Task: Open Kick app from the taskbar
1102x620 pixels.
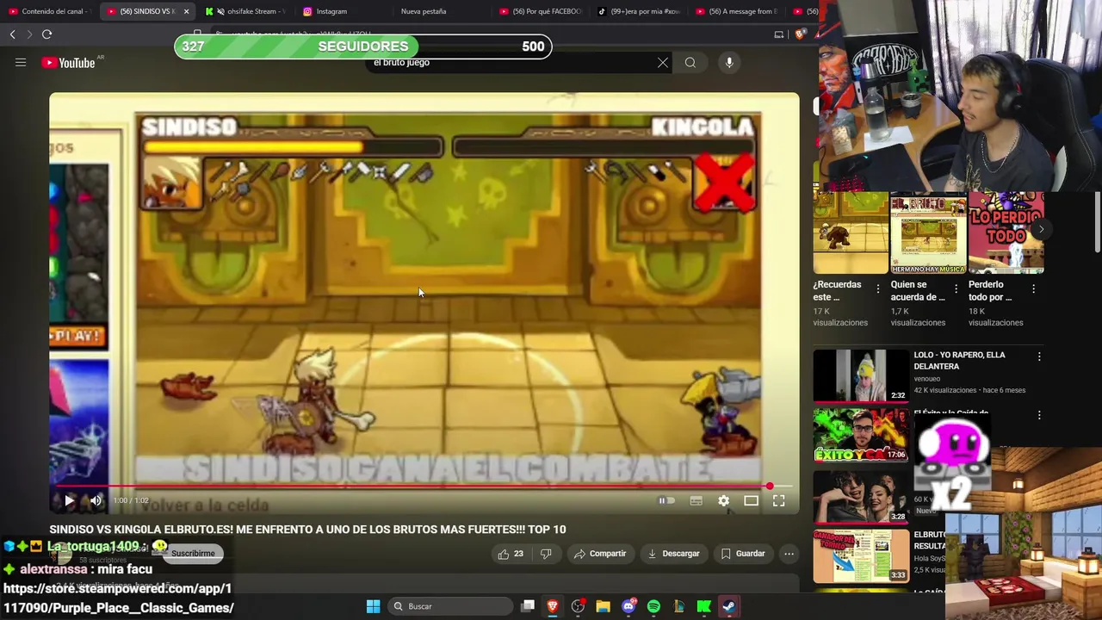Action: (x=703, y=606)
